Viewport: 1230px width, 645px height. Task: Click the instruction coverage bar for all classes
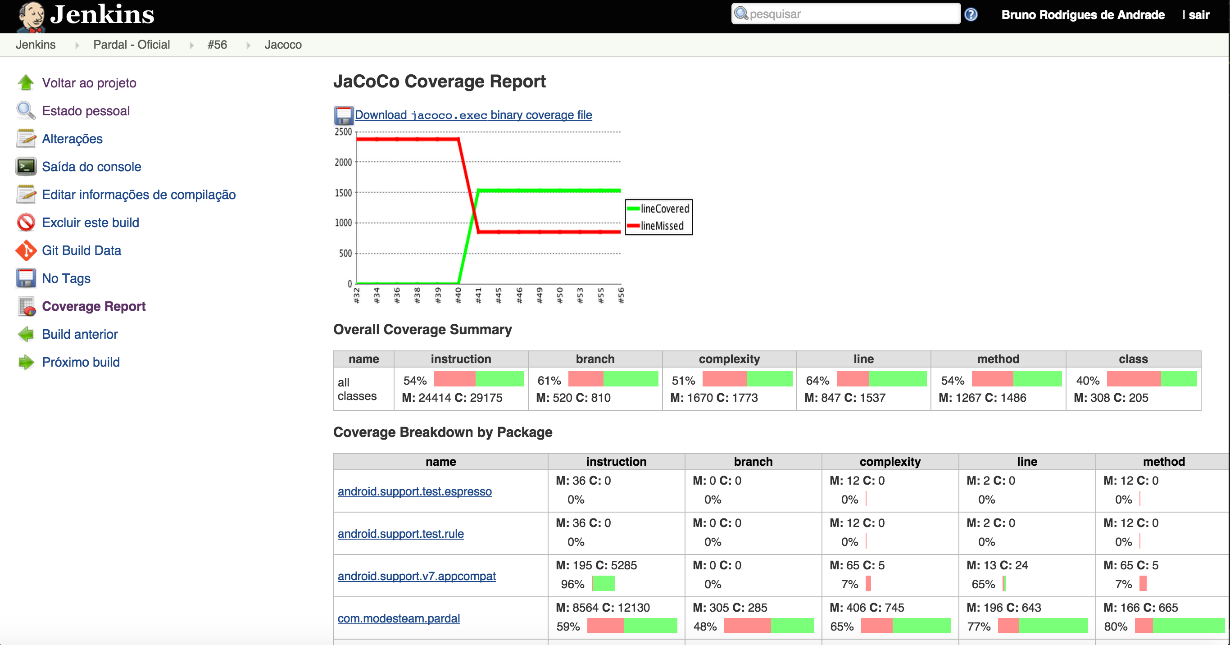[477, 380]
